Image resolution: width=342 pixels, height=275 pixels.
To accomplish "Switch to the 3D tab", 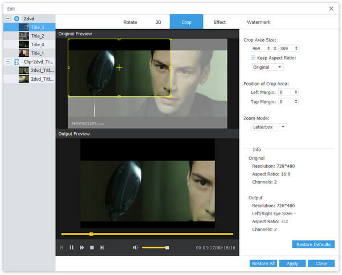I will point(158,22).
